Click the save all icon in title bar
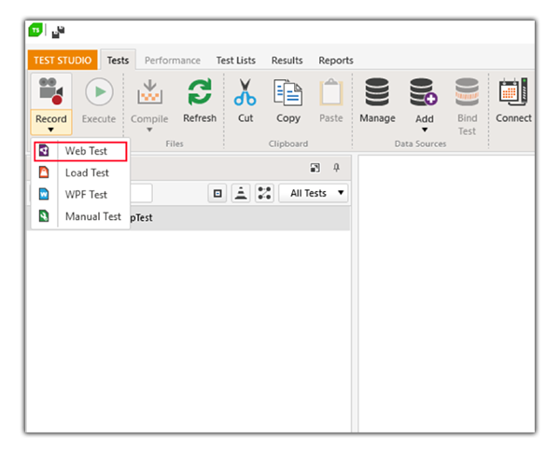The image size is (560, 453). point(58,32)
